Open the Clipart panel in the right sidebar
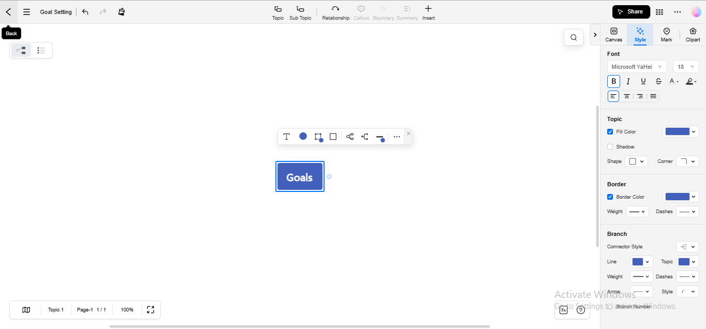Image resolution: width=706 pixels, height=329 pixels. (x=693, y=34)
